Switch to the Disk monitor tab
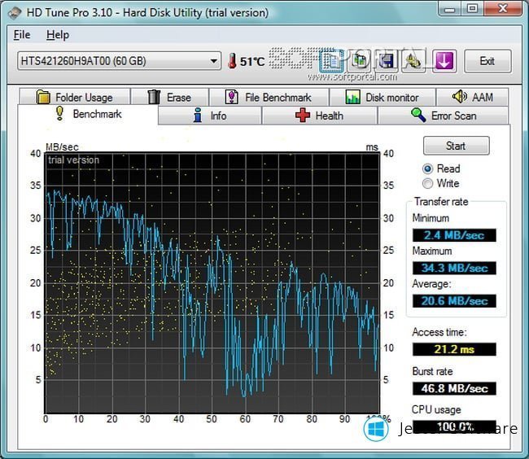This screenshot has height=459, width=529. 383,97
